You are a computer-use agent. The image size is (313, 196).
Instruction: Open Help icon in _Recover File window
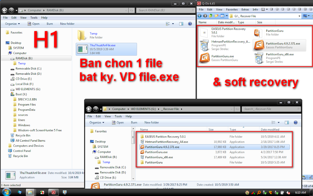[296, 123]
